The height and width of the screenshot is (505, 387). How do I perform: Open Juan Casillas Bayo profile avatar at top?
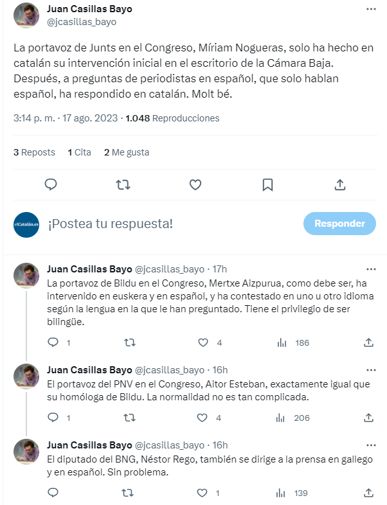(26, 15)
